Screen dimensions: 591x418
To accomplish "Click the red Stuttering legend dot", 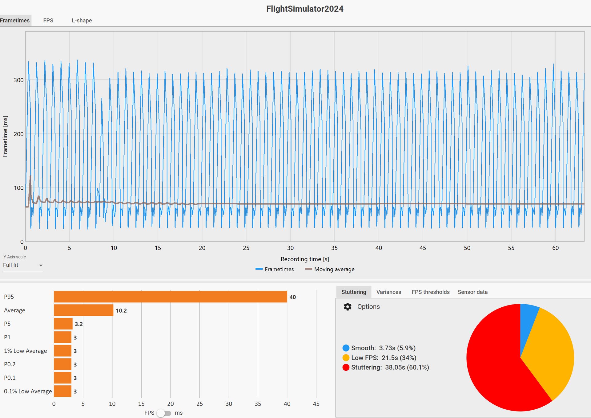I will [x=346, y=367].
